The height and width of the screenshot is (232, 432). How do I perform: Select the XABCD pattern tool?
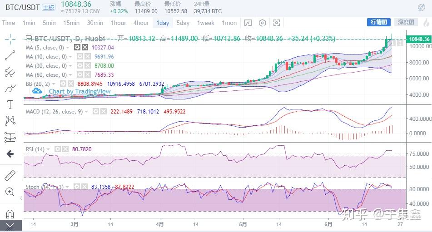click(10, 121)
